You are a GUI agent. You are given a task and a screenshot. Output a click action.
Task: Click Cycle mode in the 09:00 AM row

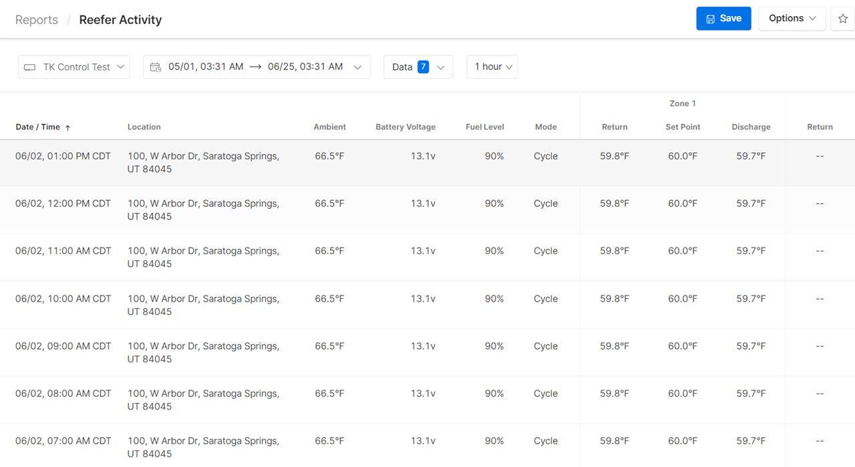point(546,346)
